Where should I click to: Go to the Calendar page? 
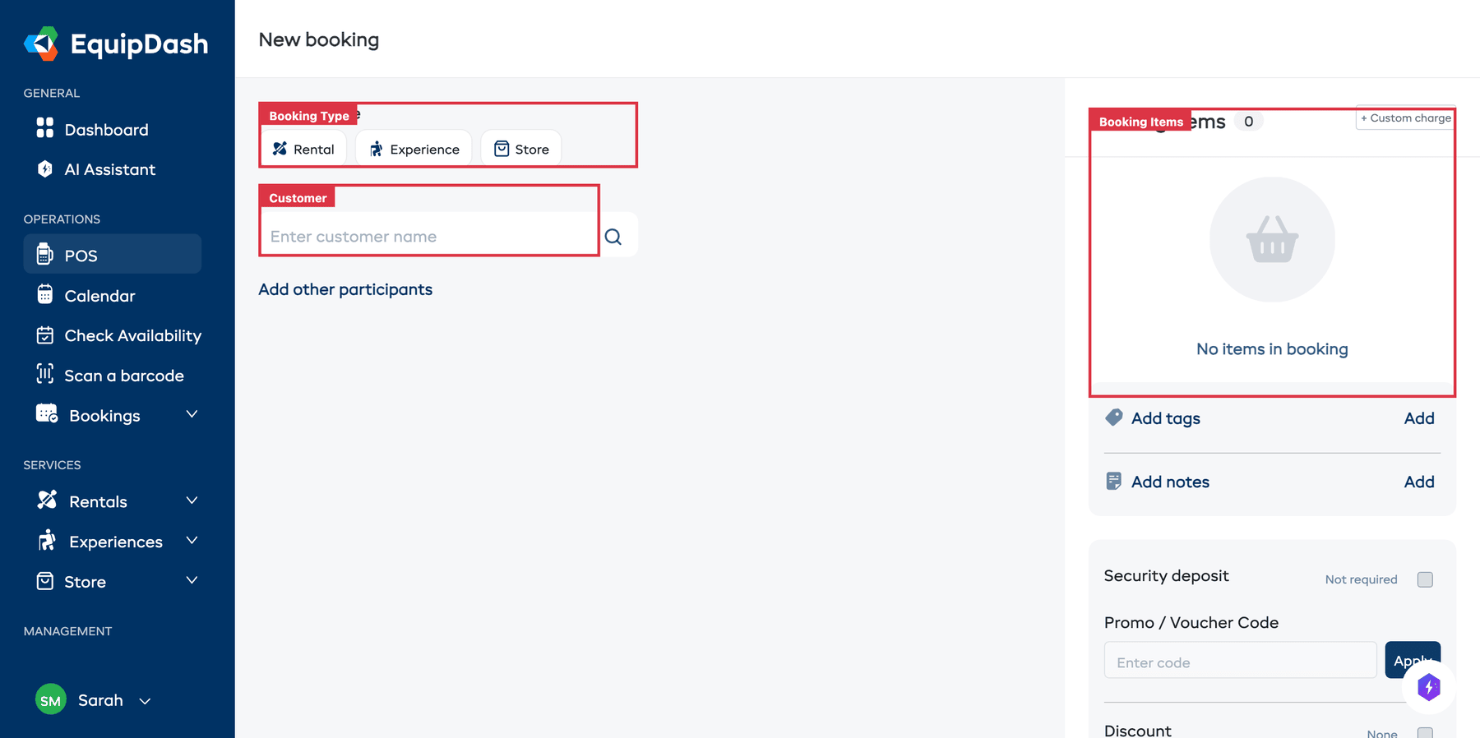tap(99, 296)
